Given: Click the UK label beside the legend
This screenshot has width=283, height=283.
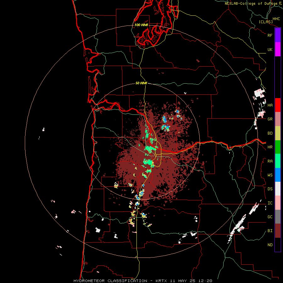Looking at the screenshot, I should (x=270, y=49).
